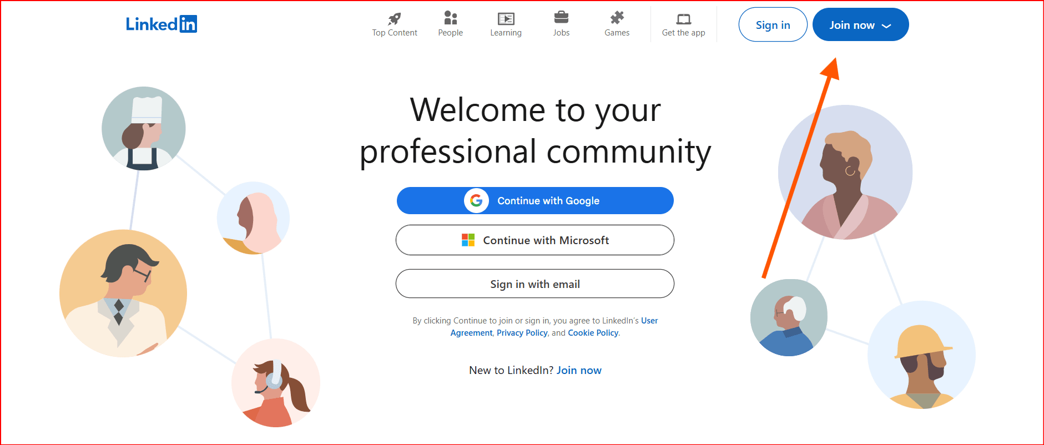Click the headset support agent avatar
The width and height of the screenshot is (1044, 445).
[275, 383]
